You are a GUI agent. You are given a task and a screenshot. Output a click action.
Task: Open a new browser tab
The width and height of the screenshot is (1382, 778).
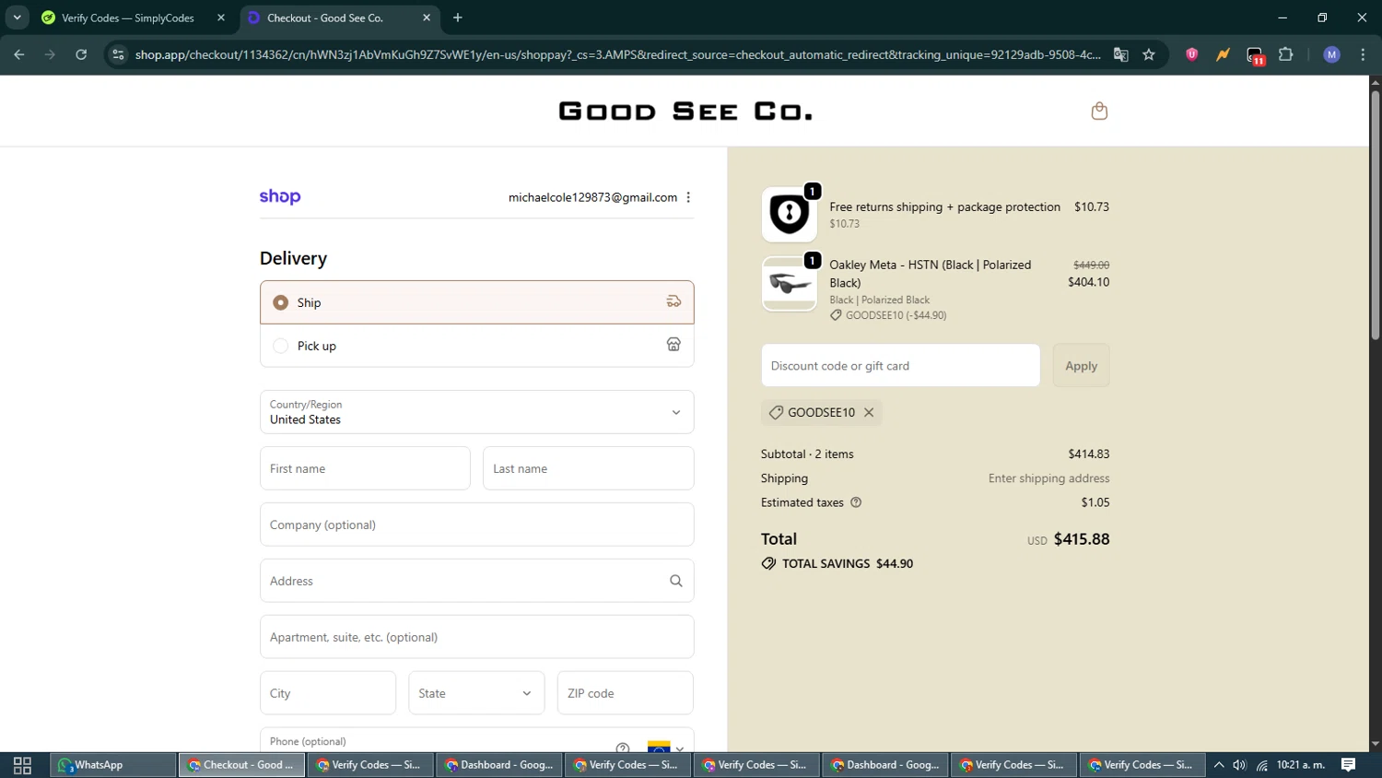click(x=458, y=18)
